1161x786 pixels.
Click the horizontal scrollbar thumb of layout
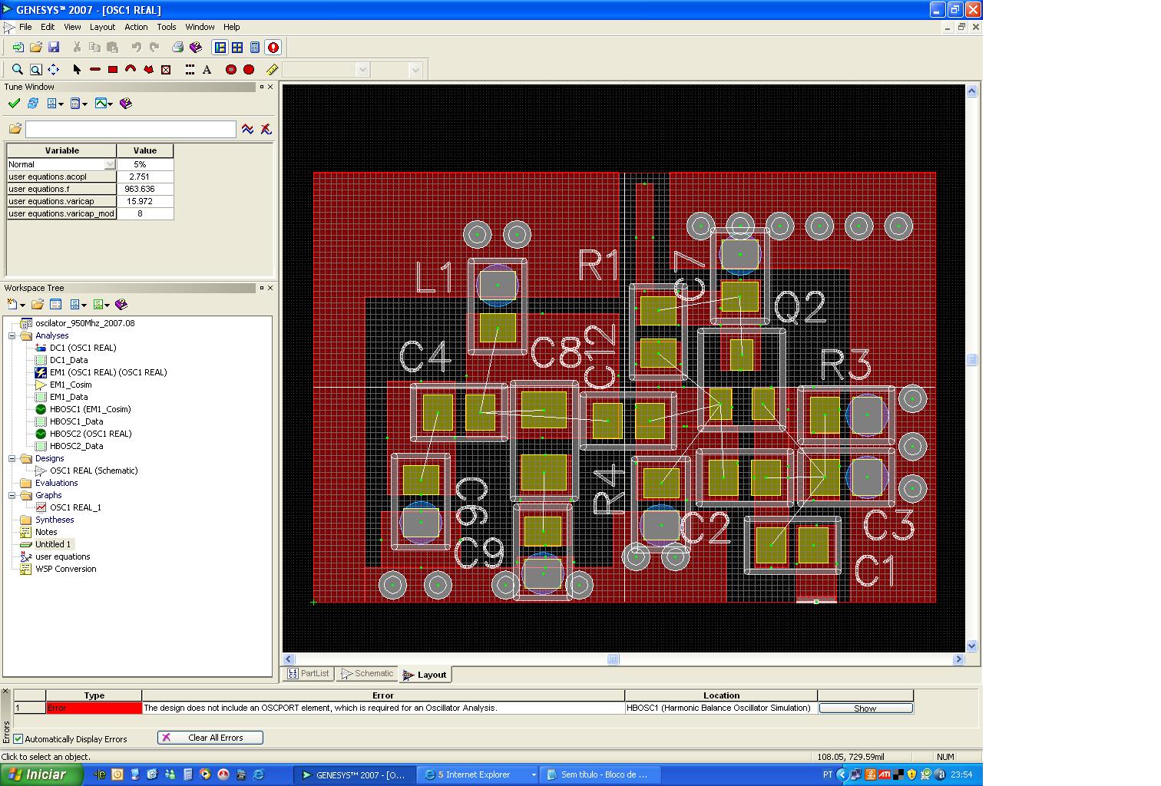tap(613, 659)
